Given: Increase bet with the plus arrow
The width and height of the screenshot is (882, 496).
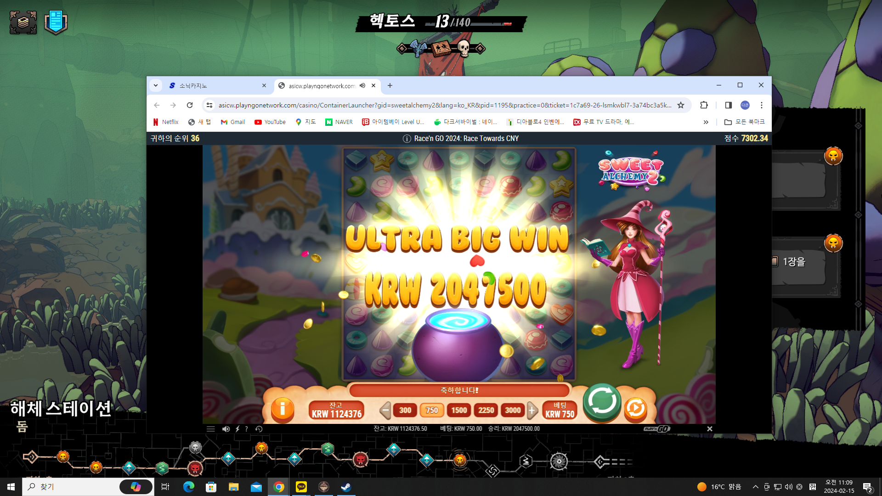Looking at the screenshot, I should click(x=532, y=410).
